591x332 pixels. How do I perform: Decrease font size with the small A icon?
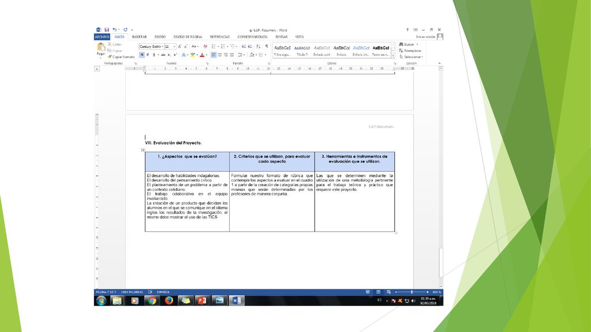pyautogui.click(x=185, y=47)
